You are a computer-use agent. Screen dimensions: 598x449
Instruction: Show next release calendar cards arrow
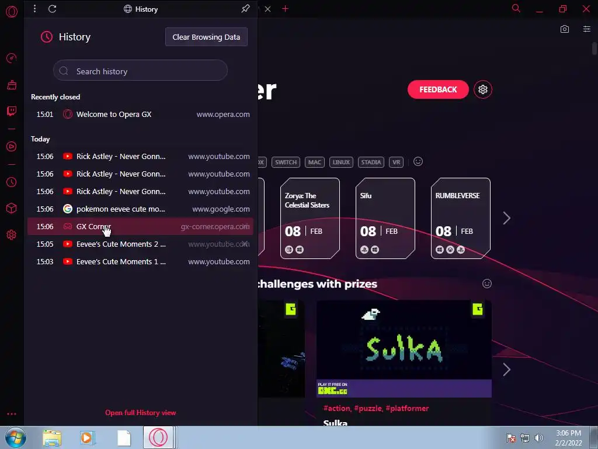click(x=506, y=218)
